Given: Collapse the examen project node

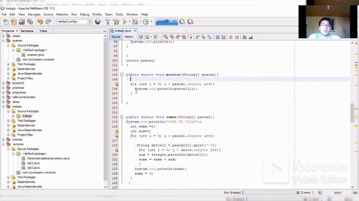Looking at the screenshot, I should click(3, 41).
